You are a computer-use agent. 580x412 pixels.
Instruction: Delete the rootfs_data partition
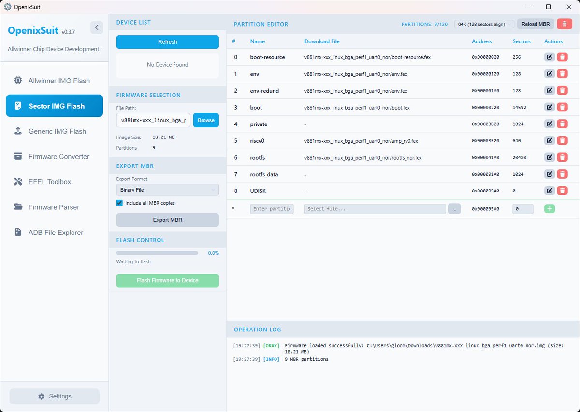point(562,174)
